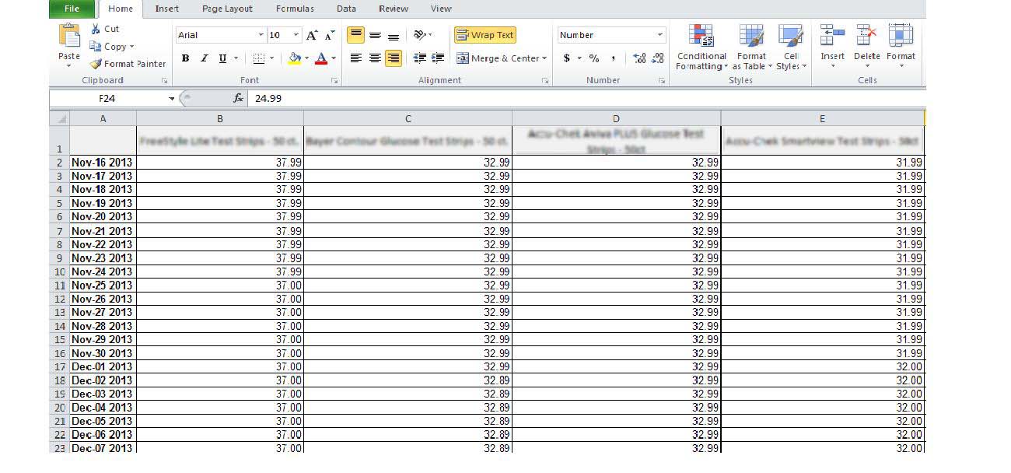Click the middle align icon
The image size is (1011, 473).
(x=375, y=35)
